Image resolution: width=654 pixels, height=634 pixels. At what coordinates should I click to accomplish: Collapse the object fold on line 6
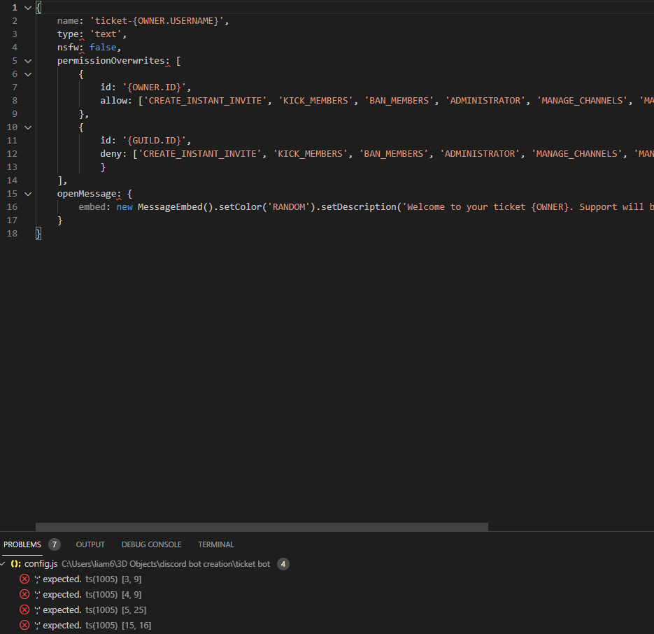(x=27, y=73)
